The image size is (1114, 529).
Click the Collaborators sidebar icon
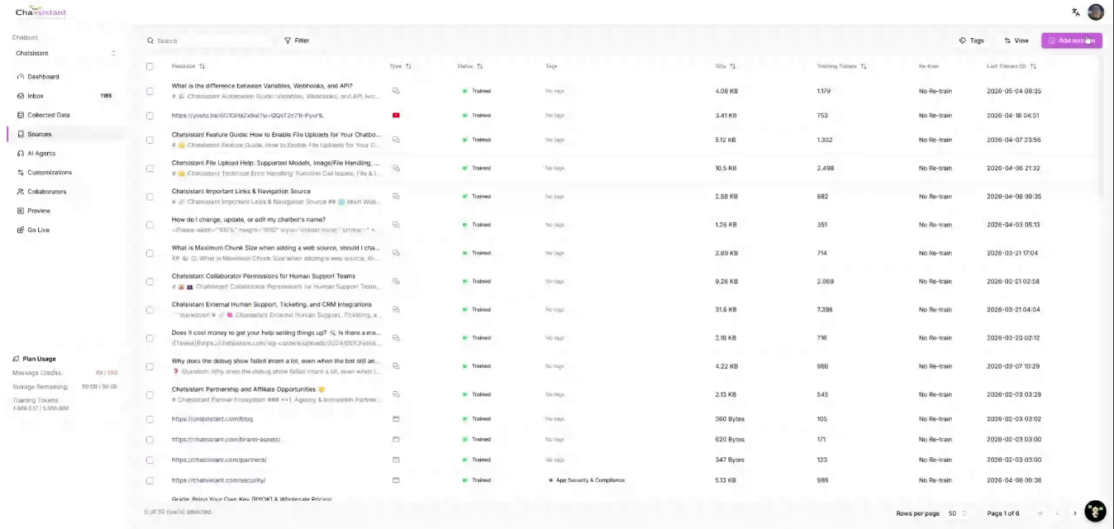[x=21, y=192]
